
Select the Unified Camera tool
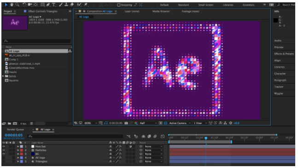pyautogui.click(x=30, y=5)
